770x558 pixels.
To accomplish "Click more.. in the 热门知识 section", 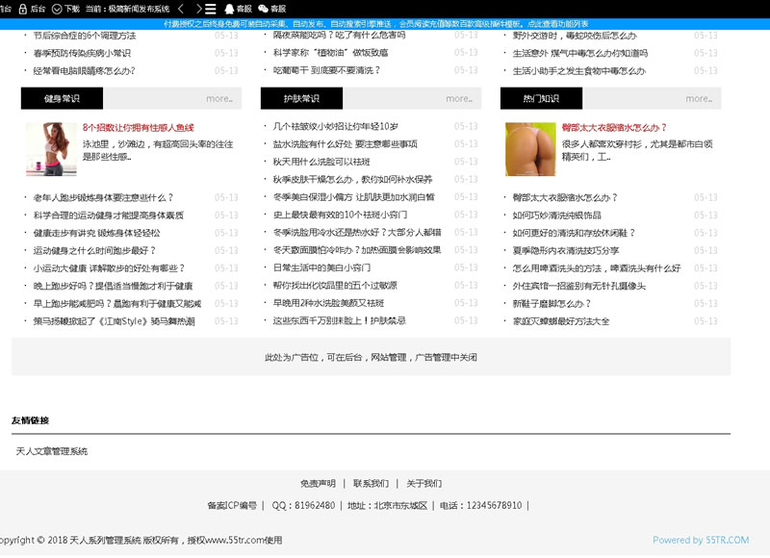I will 698,98.
